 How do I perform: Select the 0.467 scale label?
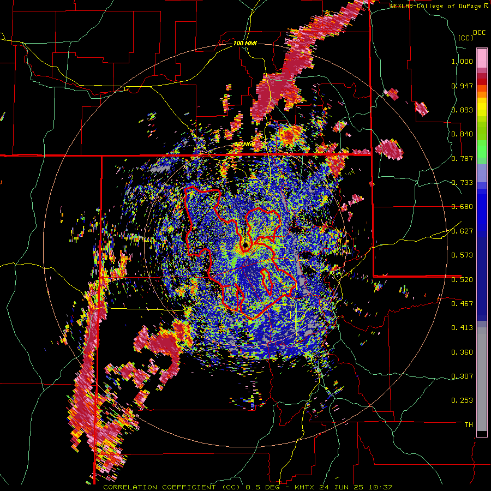pyautogui.click(x=462, y=303)
